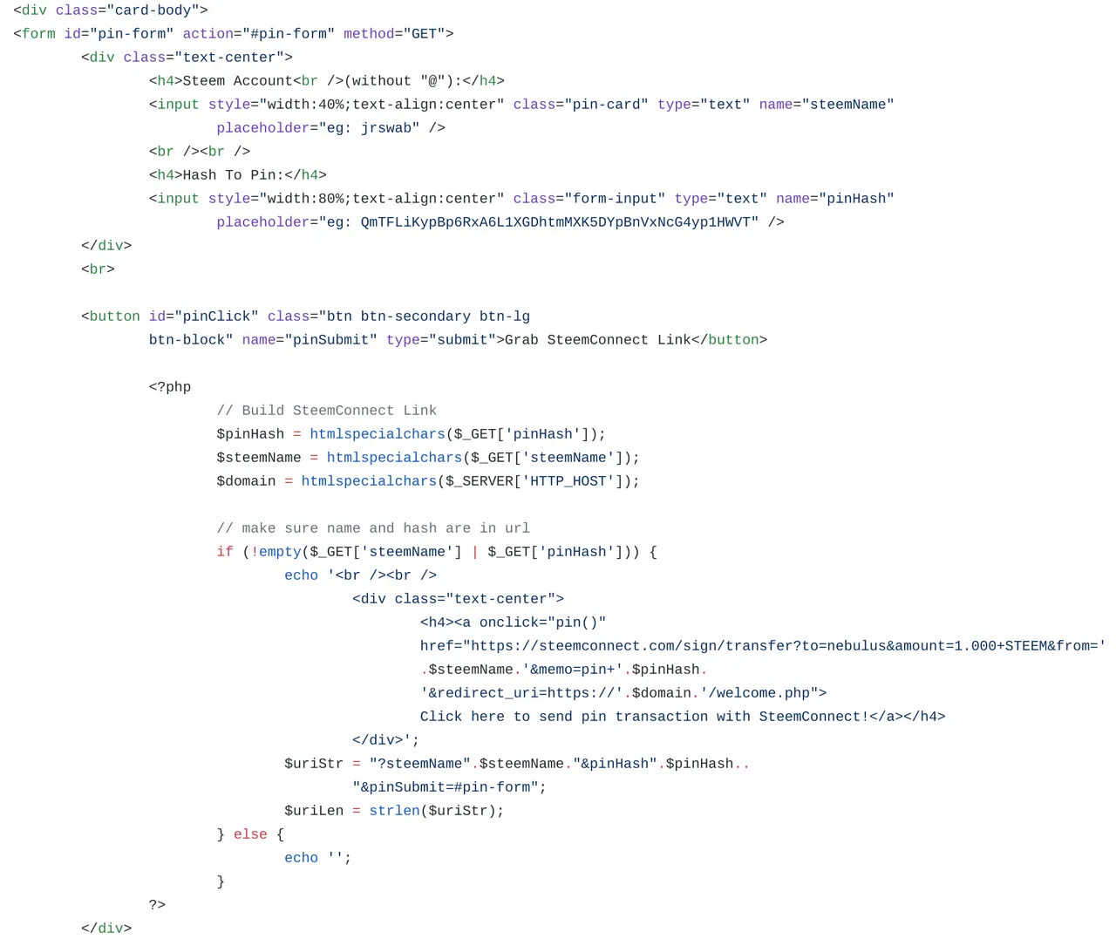Click the text 'btn btn-secondary btn-lg'
This screenshot has height=939, width=1116.
(x=428, y=316)
